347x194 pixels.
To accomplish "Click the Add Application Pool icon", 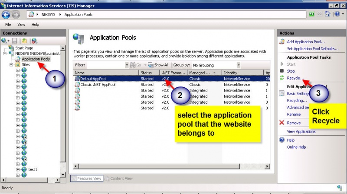I will click(x=282, y=41).
